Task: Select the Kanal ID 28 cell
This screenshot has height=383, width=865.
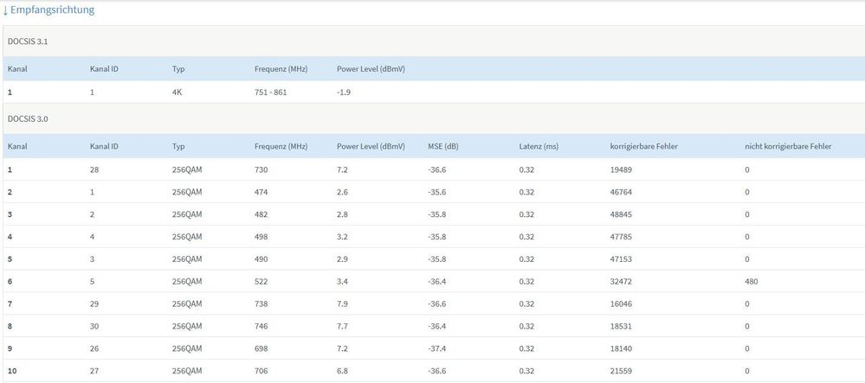Action: 94,169
